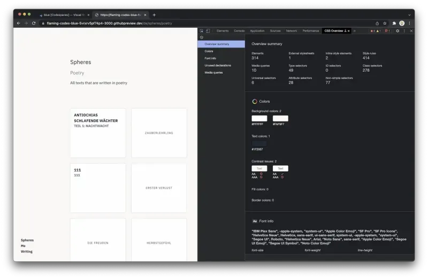428x279 pixels.
Task: Show more DevTools tabs chevron
Action: (x=355, y=31)
